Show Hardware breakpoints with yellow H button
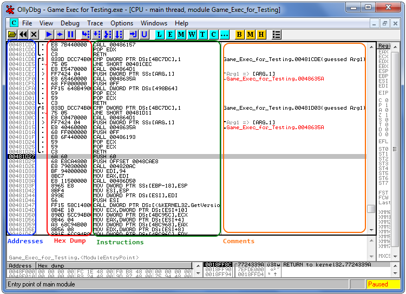Screen dimensions: 406x294 [261, 35]
